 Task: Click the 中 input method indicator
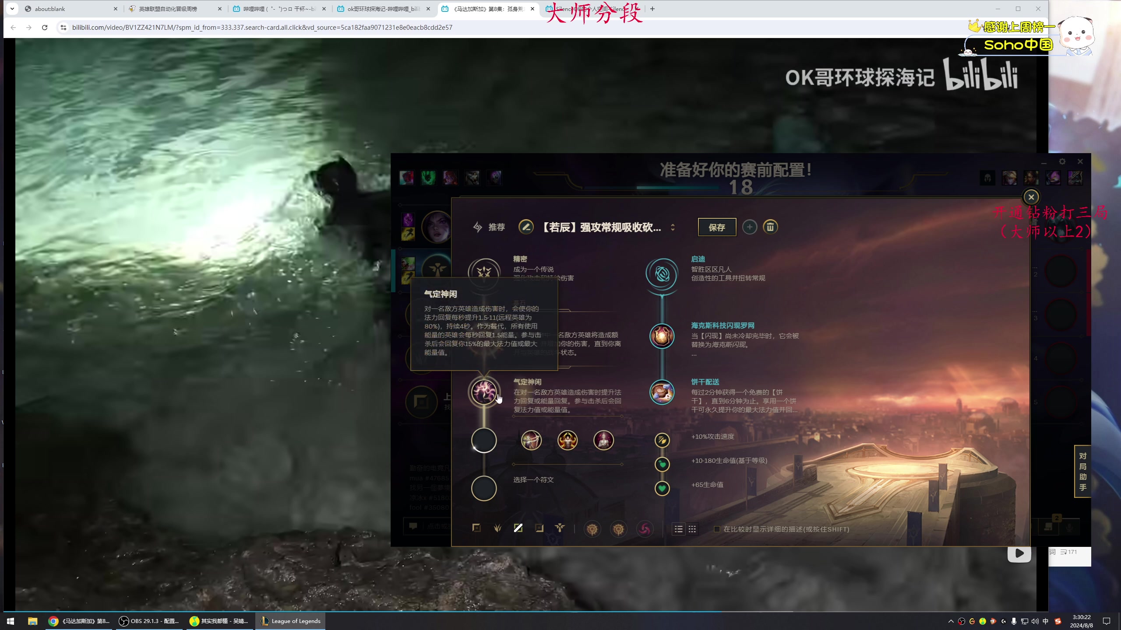click(1045, 621)
